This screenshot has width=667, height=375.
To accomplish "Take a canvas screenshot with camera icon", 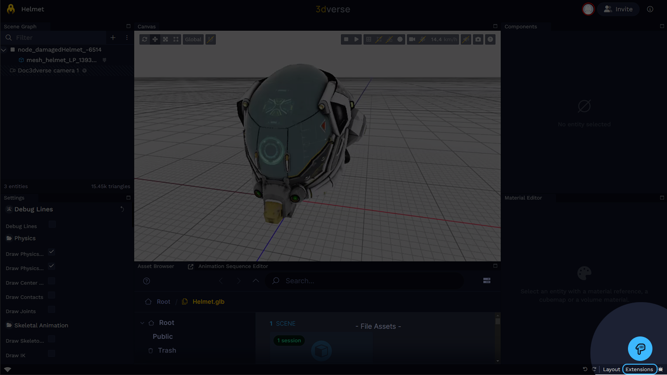I will pos(478,39).
